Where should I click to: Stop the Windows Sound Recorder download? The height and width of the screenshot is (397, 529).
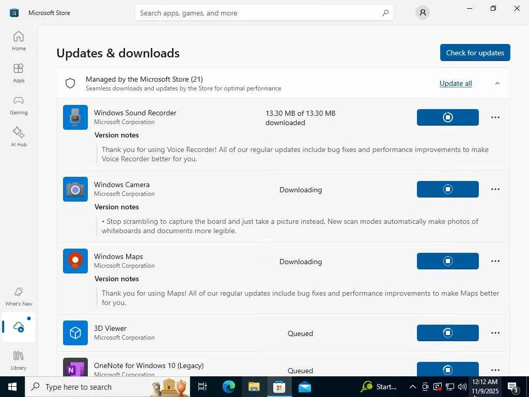(448, 117)
